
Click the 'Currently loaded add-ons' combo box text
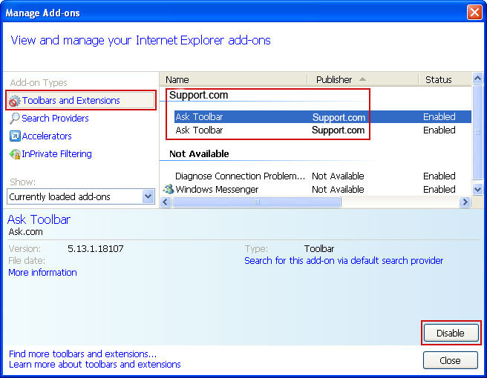59,196
